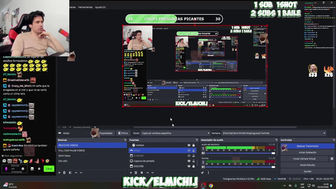The width and height of the screenshot is (336, 189).
Task: Mute Audio del escritorio speaker
Action: [x=203, y=153]
